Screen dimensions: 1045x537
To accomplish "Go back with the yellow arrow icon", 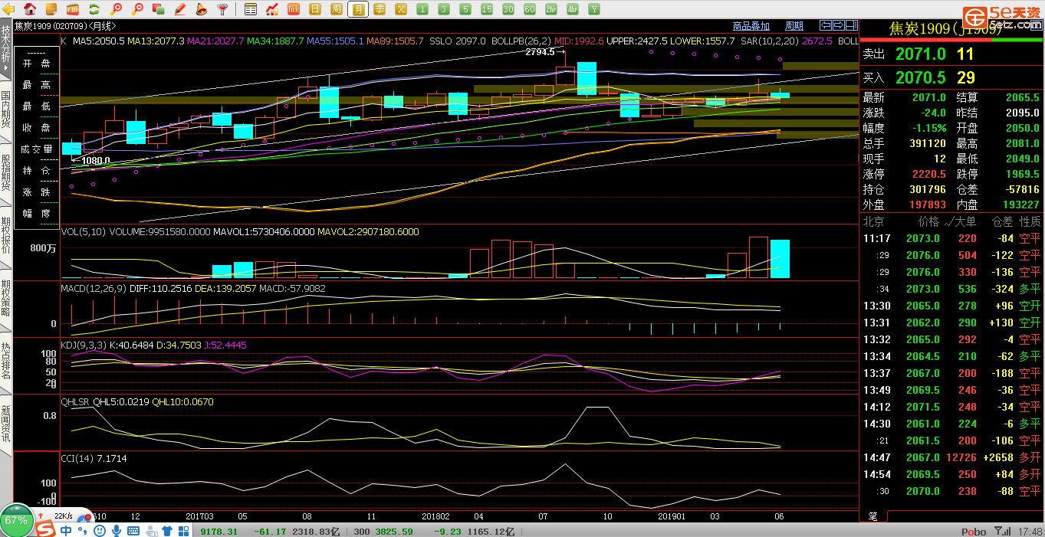I will click(x=8, y=9).
